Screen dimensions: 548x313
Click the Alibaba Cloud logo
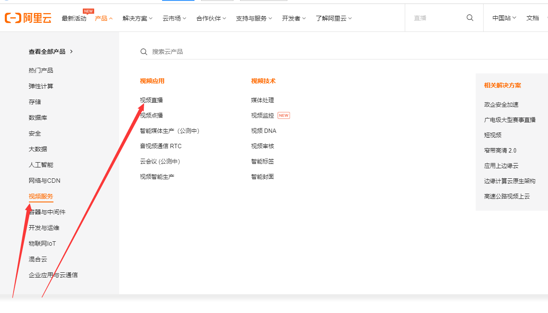click(x=28, y=18)
